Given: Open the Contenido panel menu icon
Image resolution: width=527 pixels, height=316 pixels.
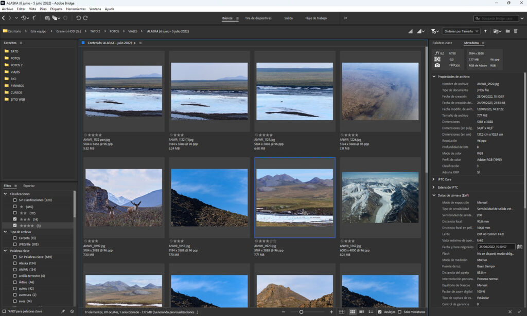Looking at the screenshot, I should 140,43.
